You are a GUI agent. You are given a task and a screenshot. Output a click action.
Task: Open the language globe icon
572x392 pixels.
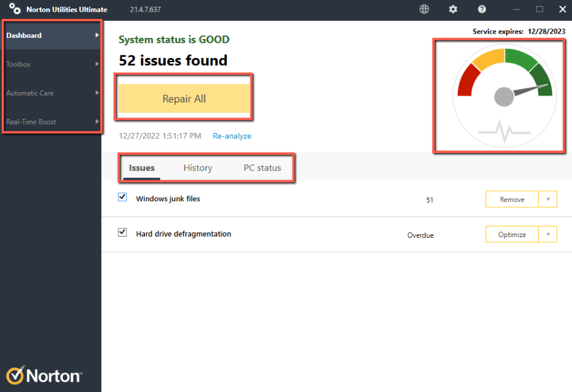tap(424, 9)
